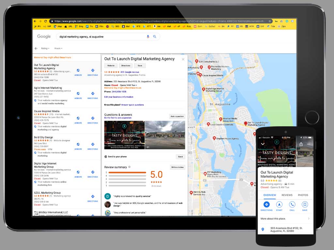The width and height of the screenshot is (334, 250).
Task: Open website icon for Out To Launch listing
Action: (78, 70)
